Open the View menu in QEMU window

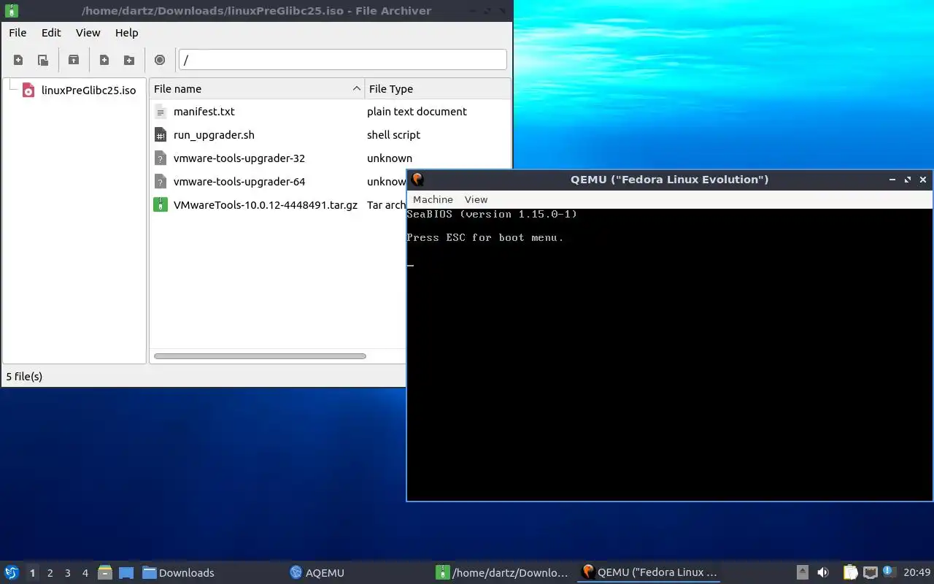click(476, 199)
